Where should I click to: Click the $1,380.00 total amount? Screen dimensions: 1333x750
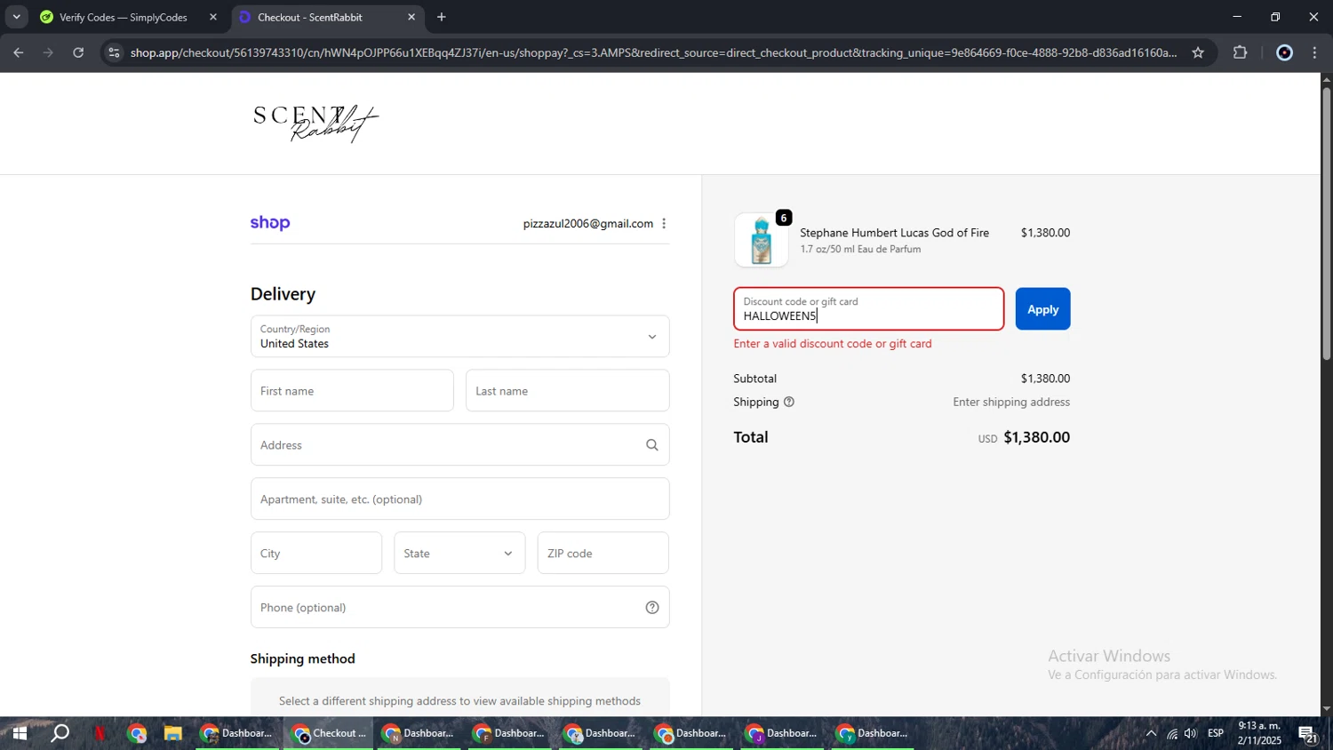(1036, 437)
